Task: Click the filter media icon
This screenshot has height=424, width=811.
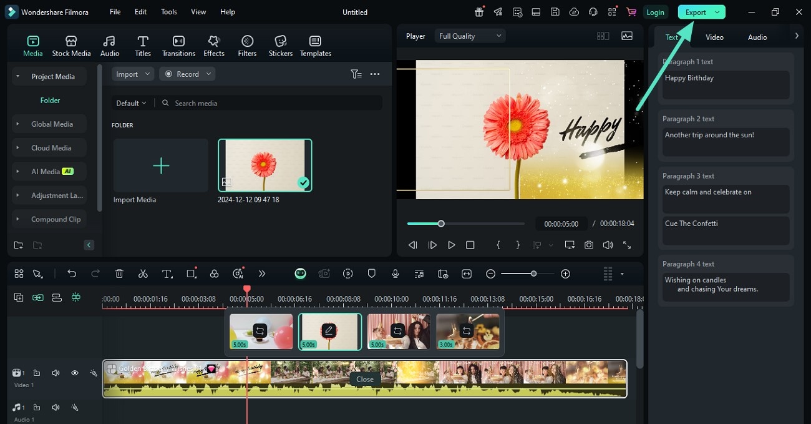Action: click(356, 74)
